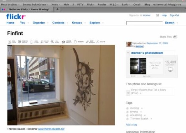Viewport: 186px width, 133px height.
Task: Click the Send to Group icon
Action: [x=19, y=42]
